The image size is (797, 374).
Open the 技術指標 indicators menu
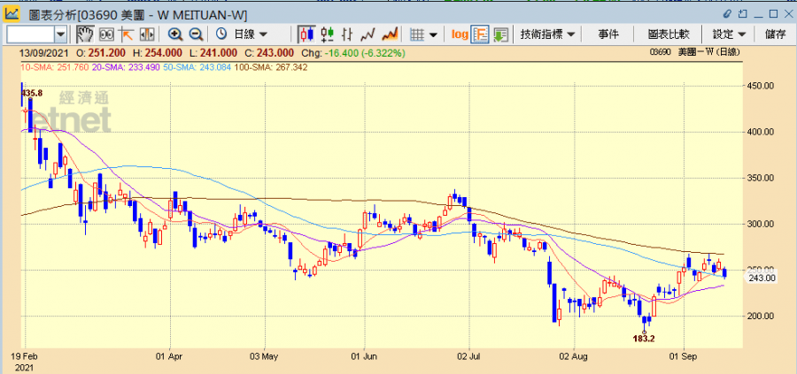coord(547,34)
